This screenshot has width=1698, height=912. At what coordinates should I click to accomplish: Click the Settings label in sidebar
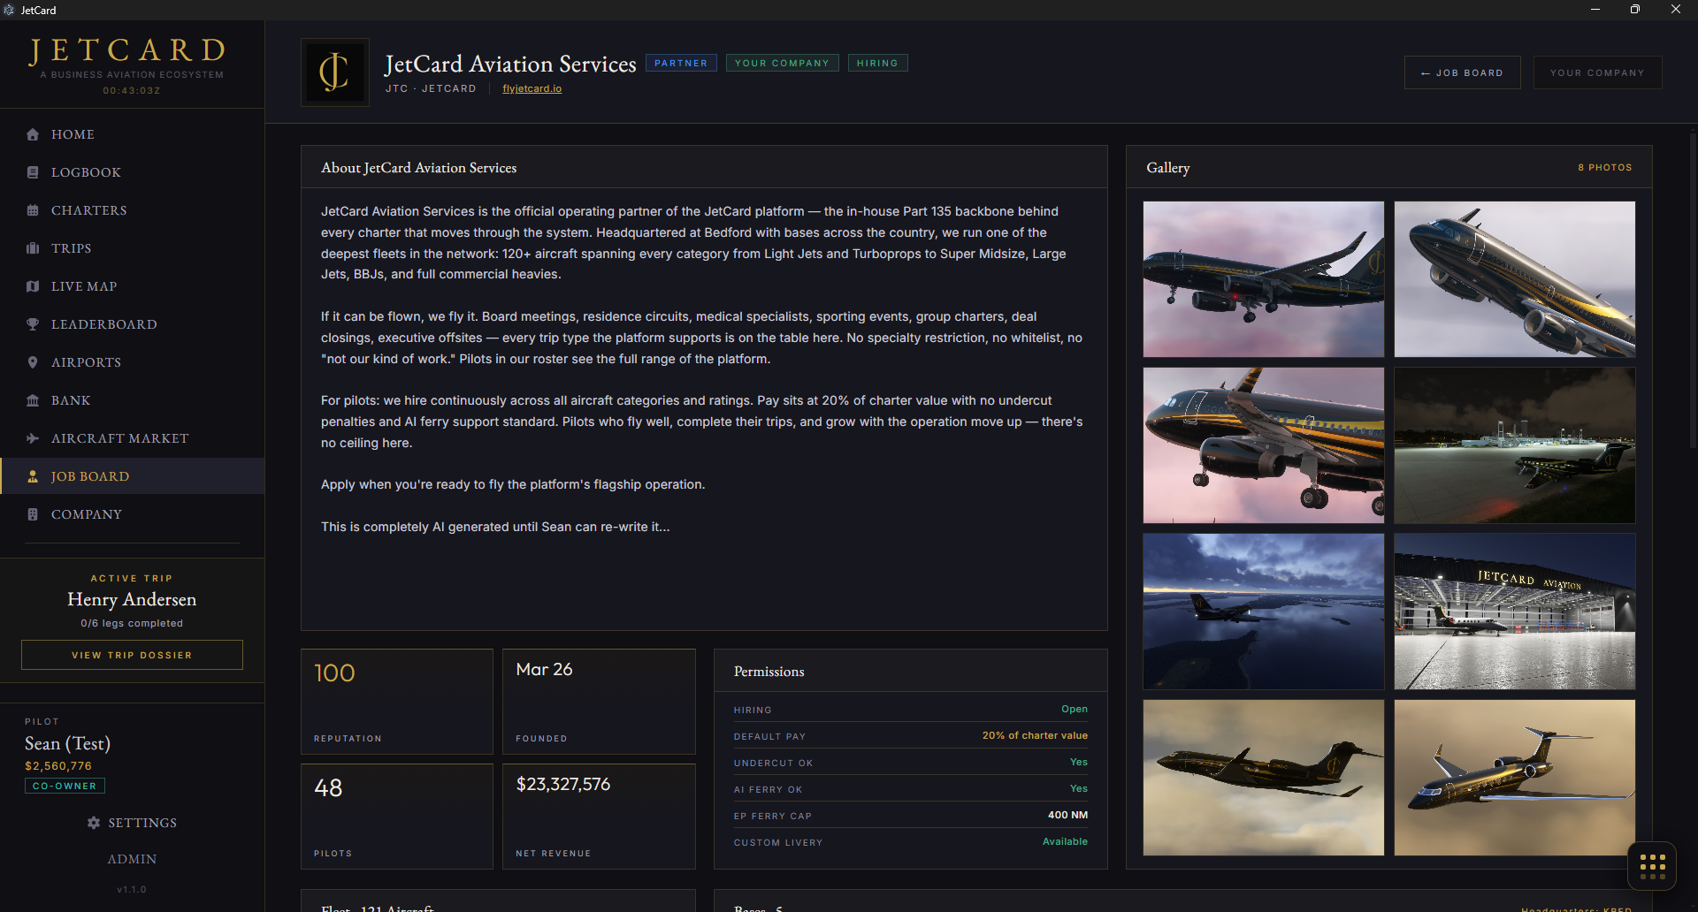tap(142, 823)
